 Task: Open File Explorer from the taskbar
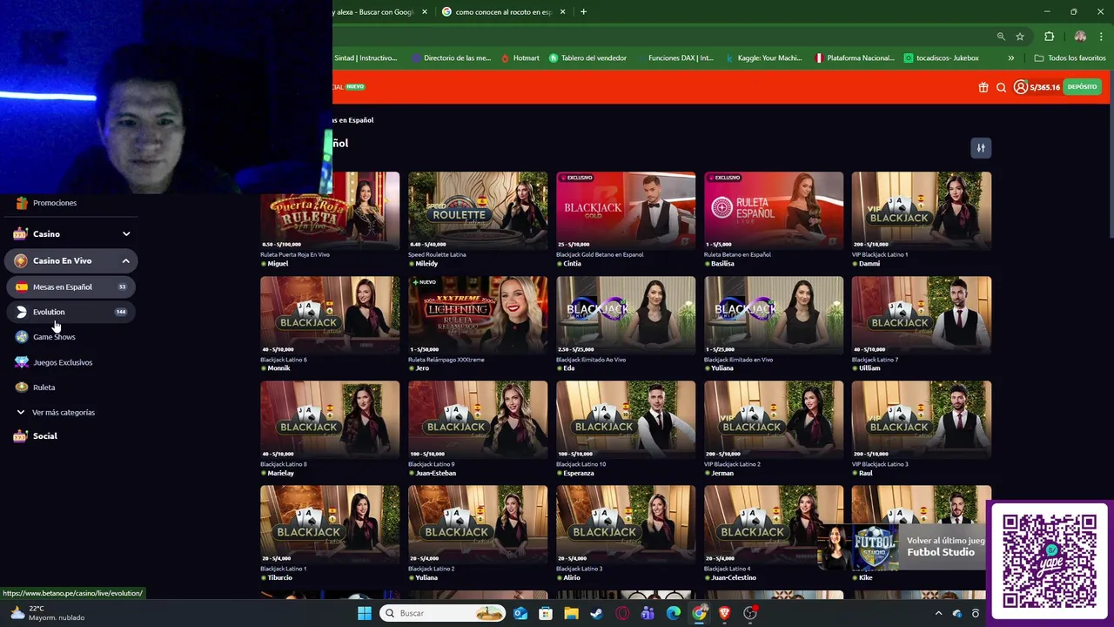click(x=571, y=613)
